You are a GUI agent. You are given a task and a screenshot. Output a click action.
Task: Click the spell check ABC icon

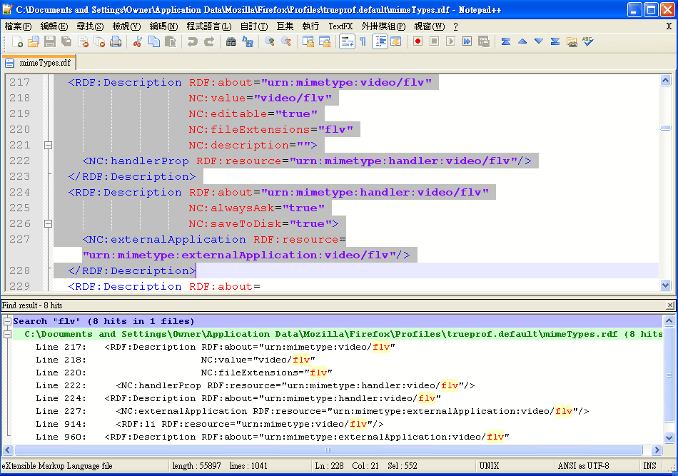point(587,41)
